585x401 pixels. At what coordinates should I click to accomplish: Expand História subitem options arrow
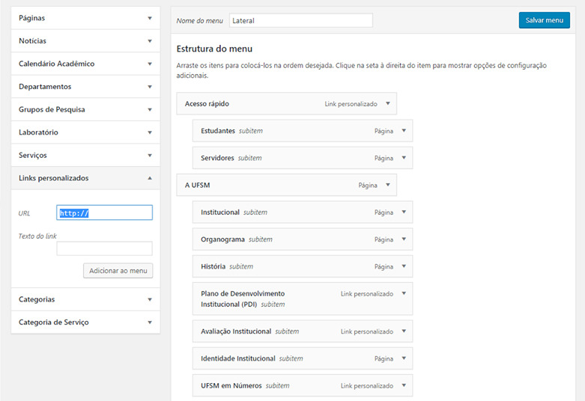coord(404,266)
